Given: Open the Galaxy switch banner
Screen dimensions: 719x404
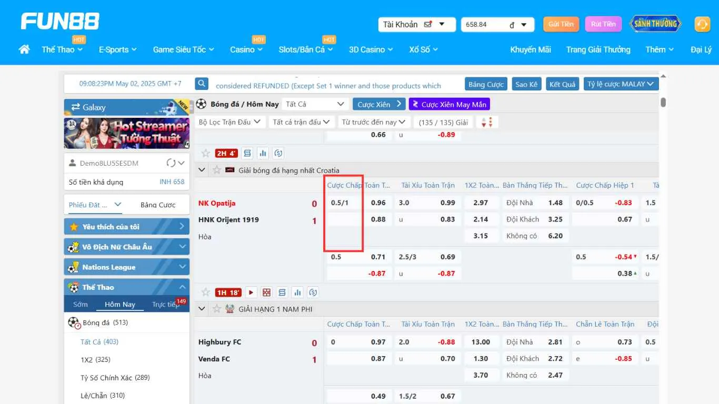Looking at the screenshot, I should 127,107.
